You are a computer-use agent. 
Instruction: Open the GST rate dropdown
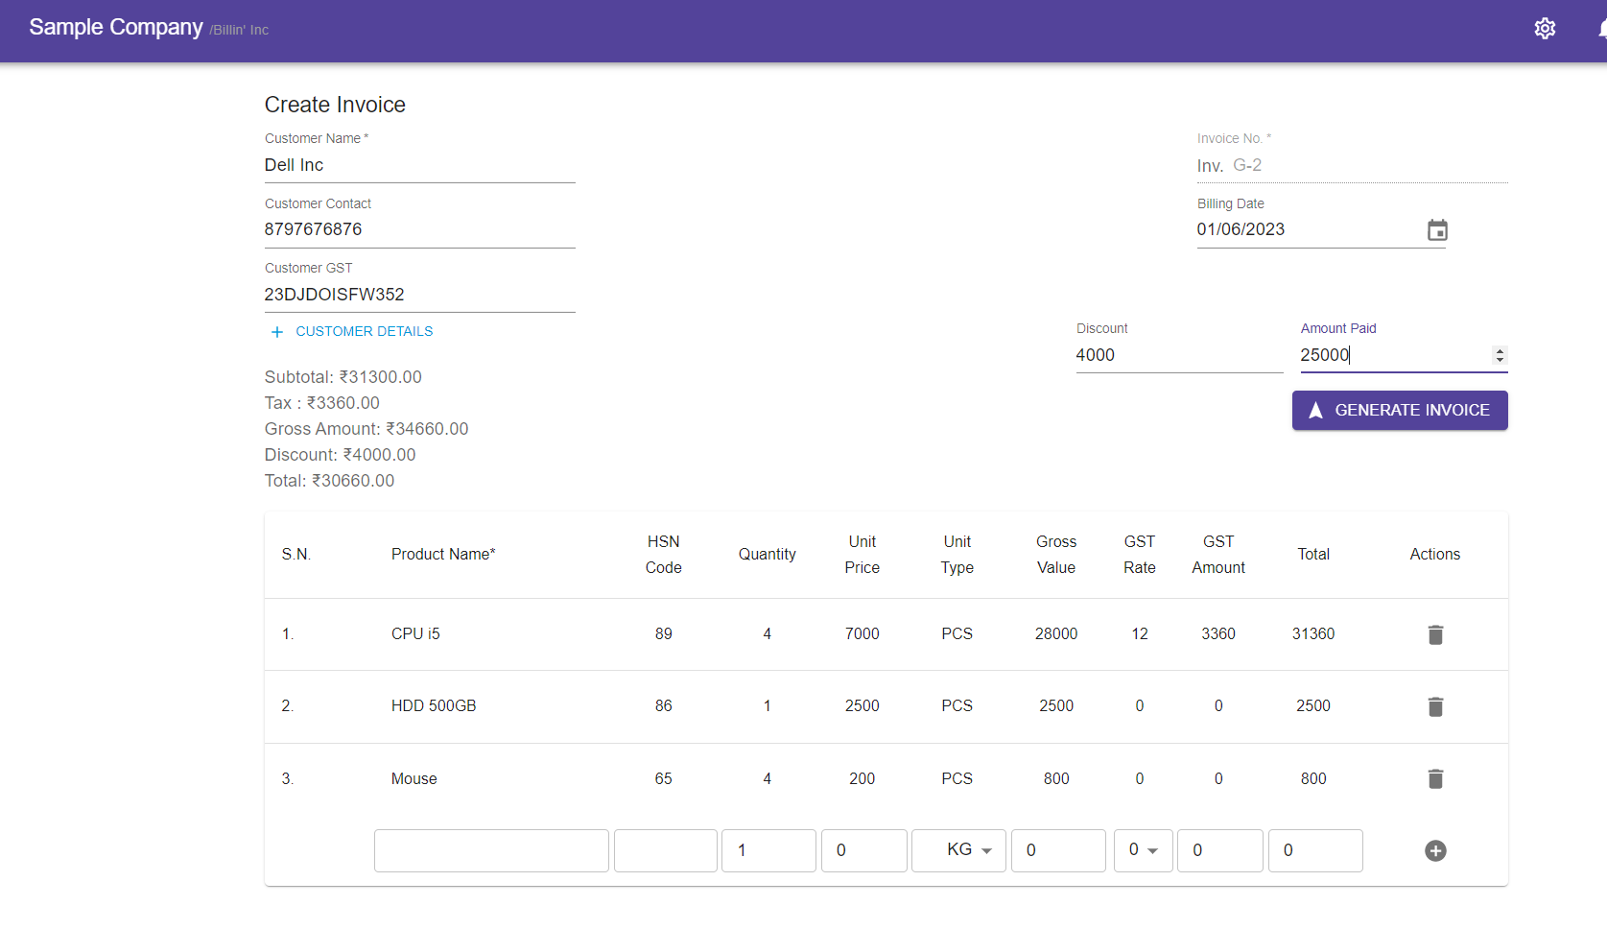pyautogui.click(x=1143, y=850)
